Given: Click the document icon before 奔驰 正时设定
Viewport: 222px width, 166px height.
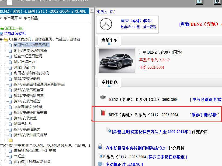Looking at the screenshot, I should coord(109,130).
